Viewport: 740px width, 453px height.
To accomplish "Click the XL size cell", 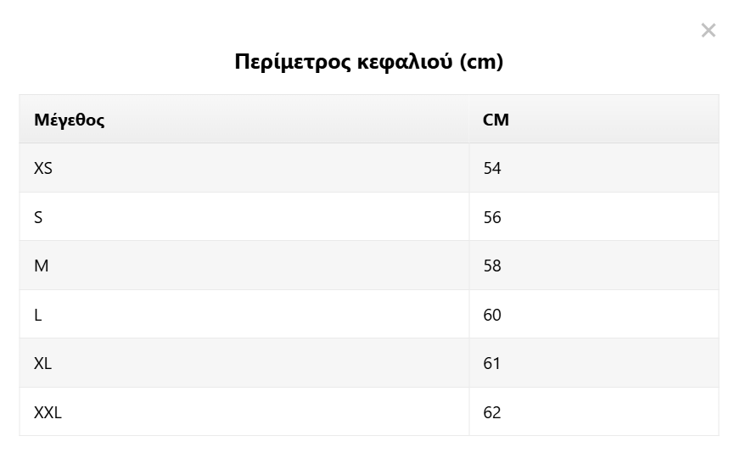I will point(244,363).
